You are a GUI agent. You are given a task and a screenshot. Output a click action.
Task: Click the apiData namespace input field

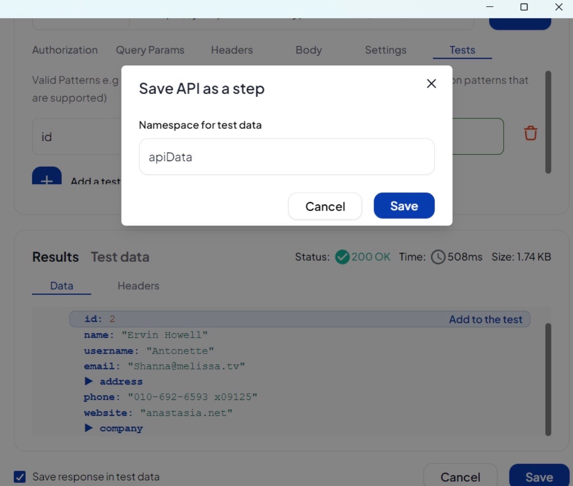point(286,157)
